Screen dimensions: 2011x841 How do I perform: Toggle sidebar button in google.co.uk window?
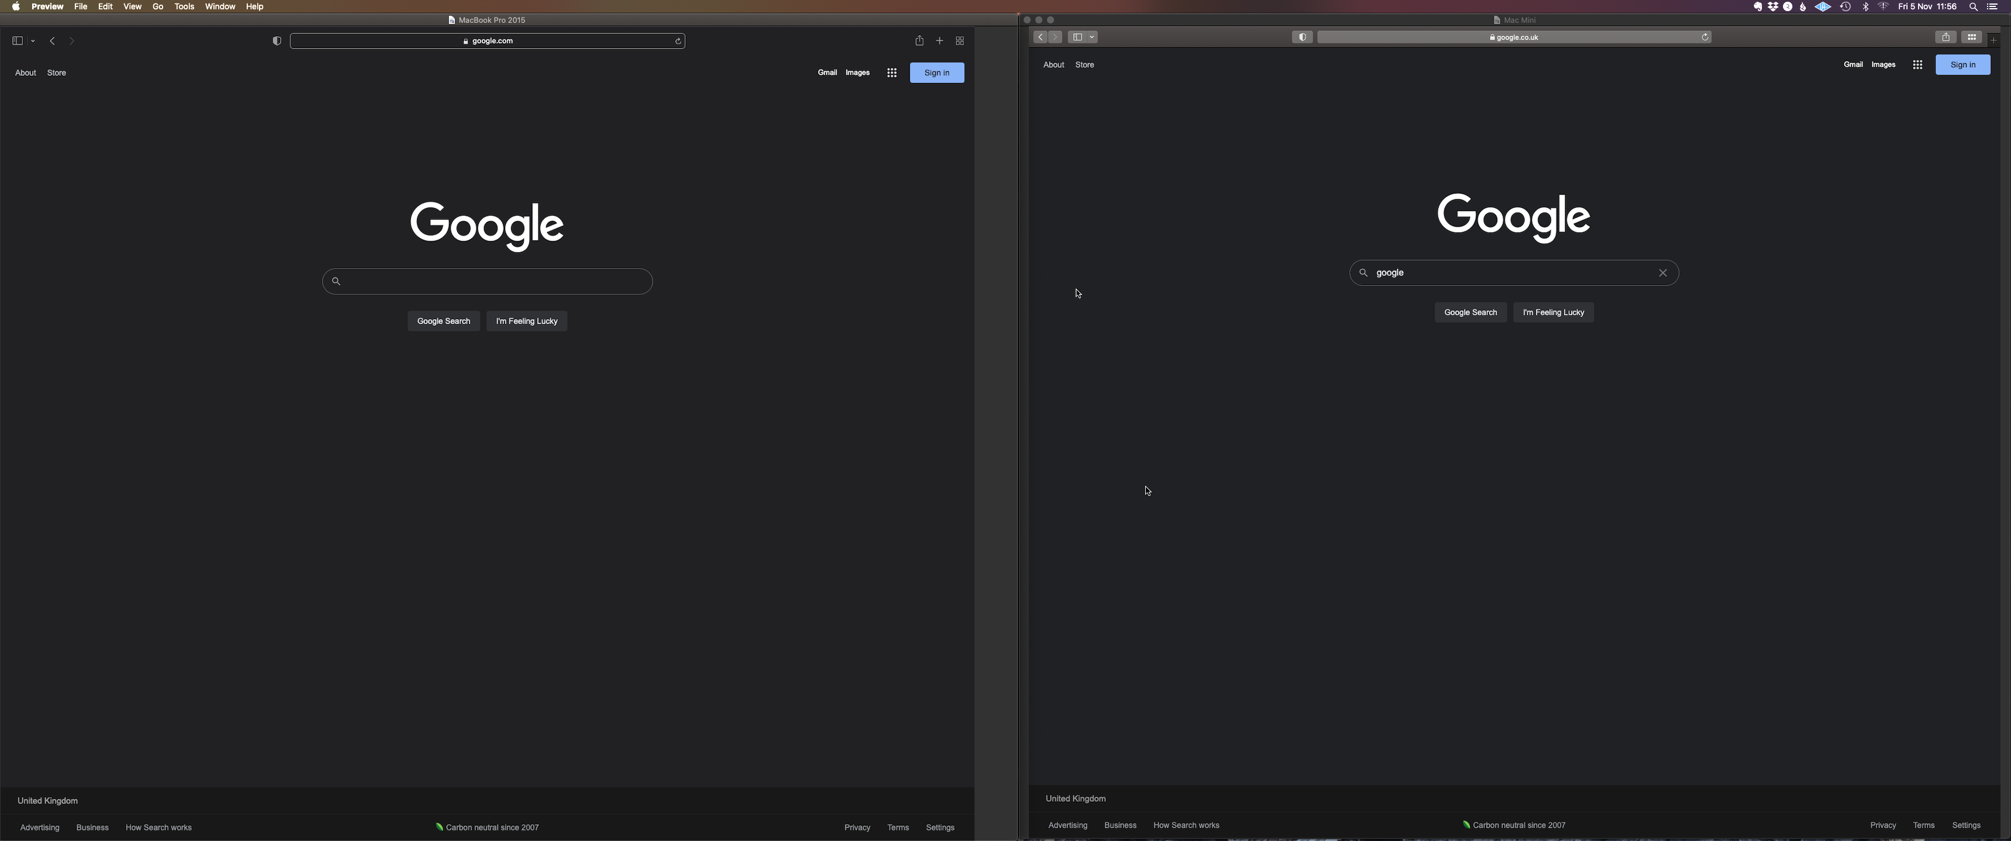1077,37
